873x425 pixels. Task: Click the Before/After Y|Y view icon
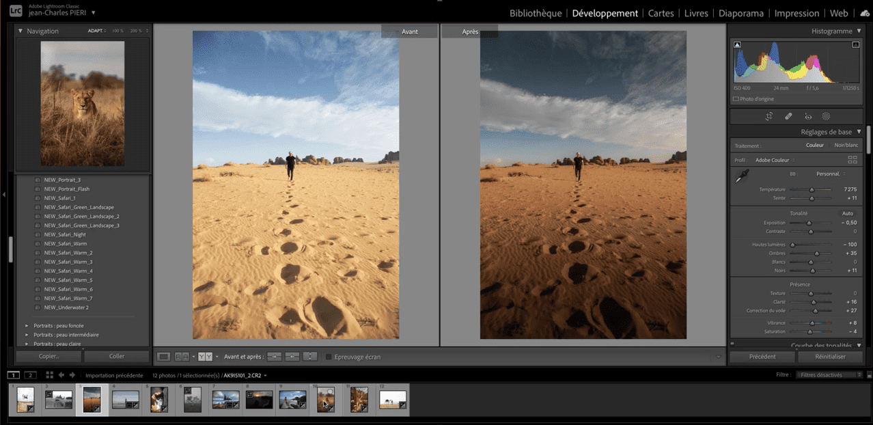[x=205, y=357]
